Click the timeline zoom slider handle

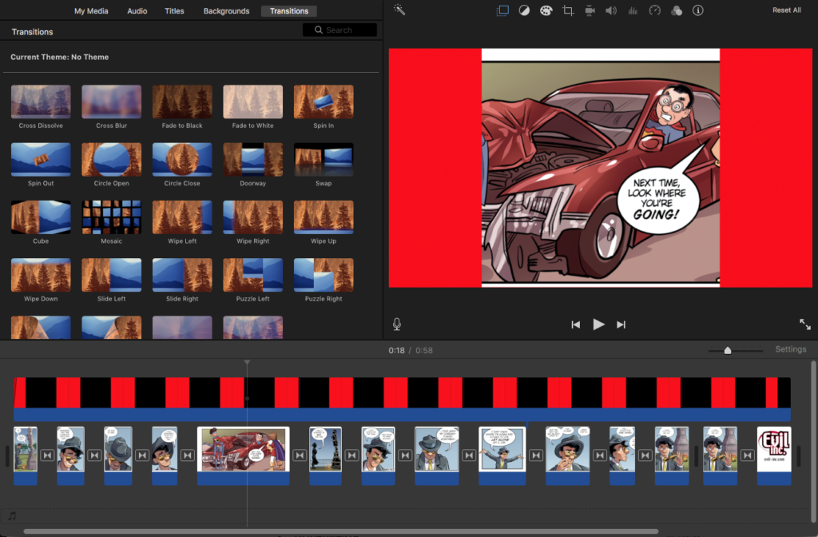[x=728, y=350]
